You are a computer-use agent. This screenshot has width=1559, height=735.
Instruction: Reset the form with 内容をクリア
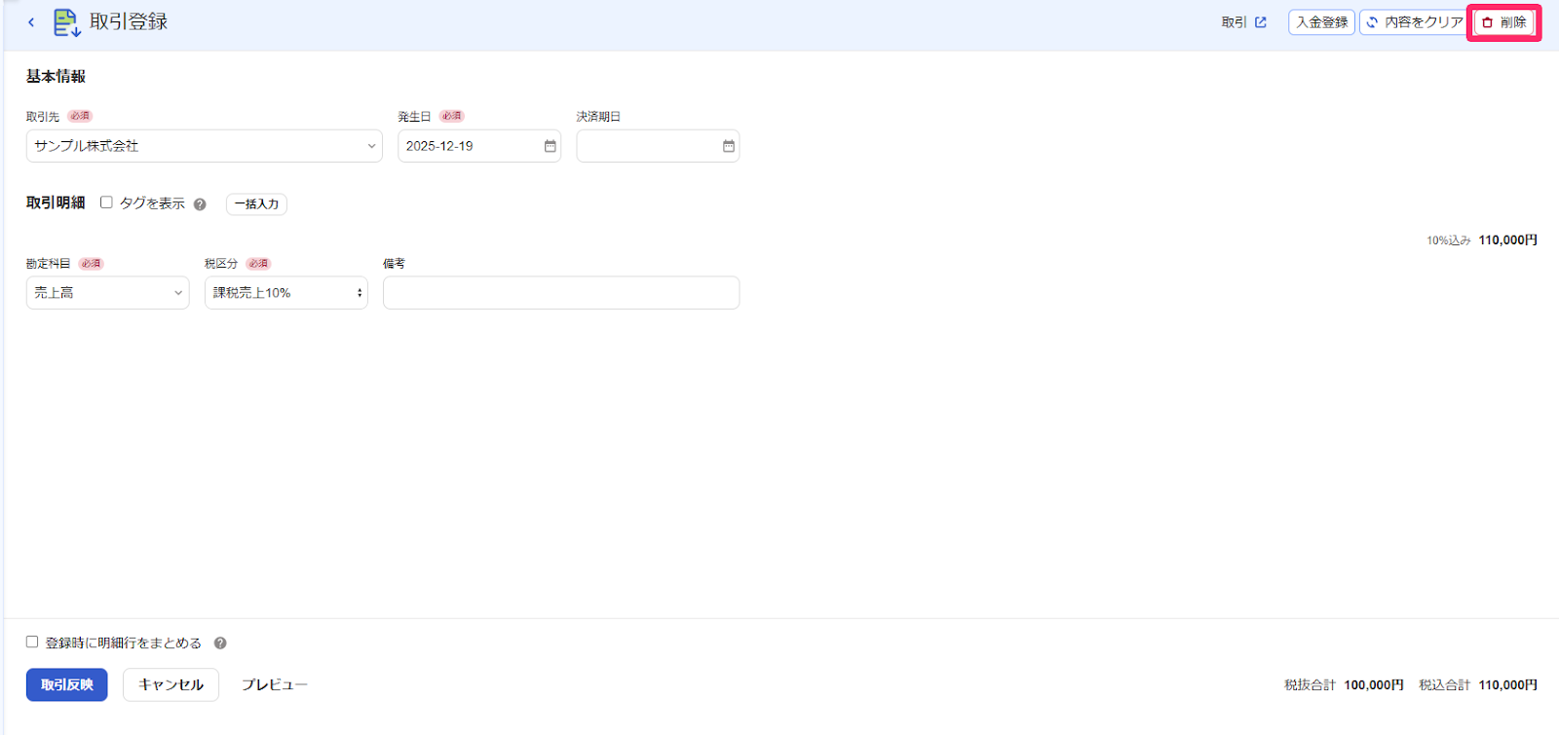click(1415, 21)
